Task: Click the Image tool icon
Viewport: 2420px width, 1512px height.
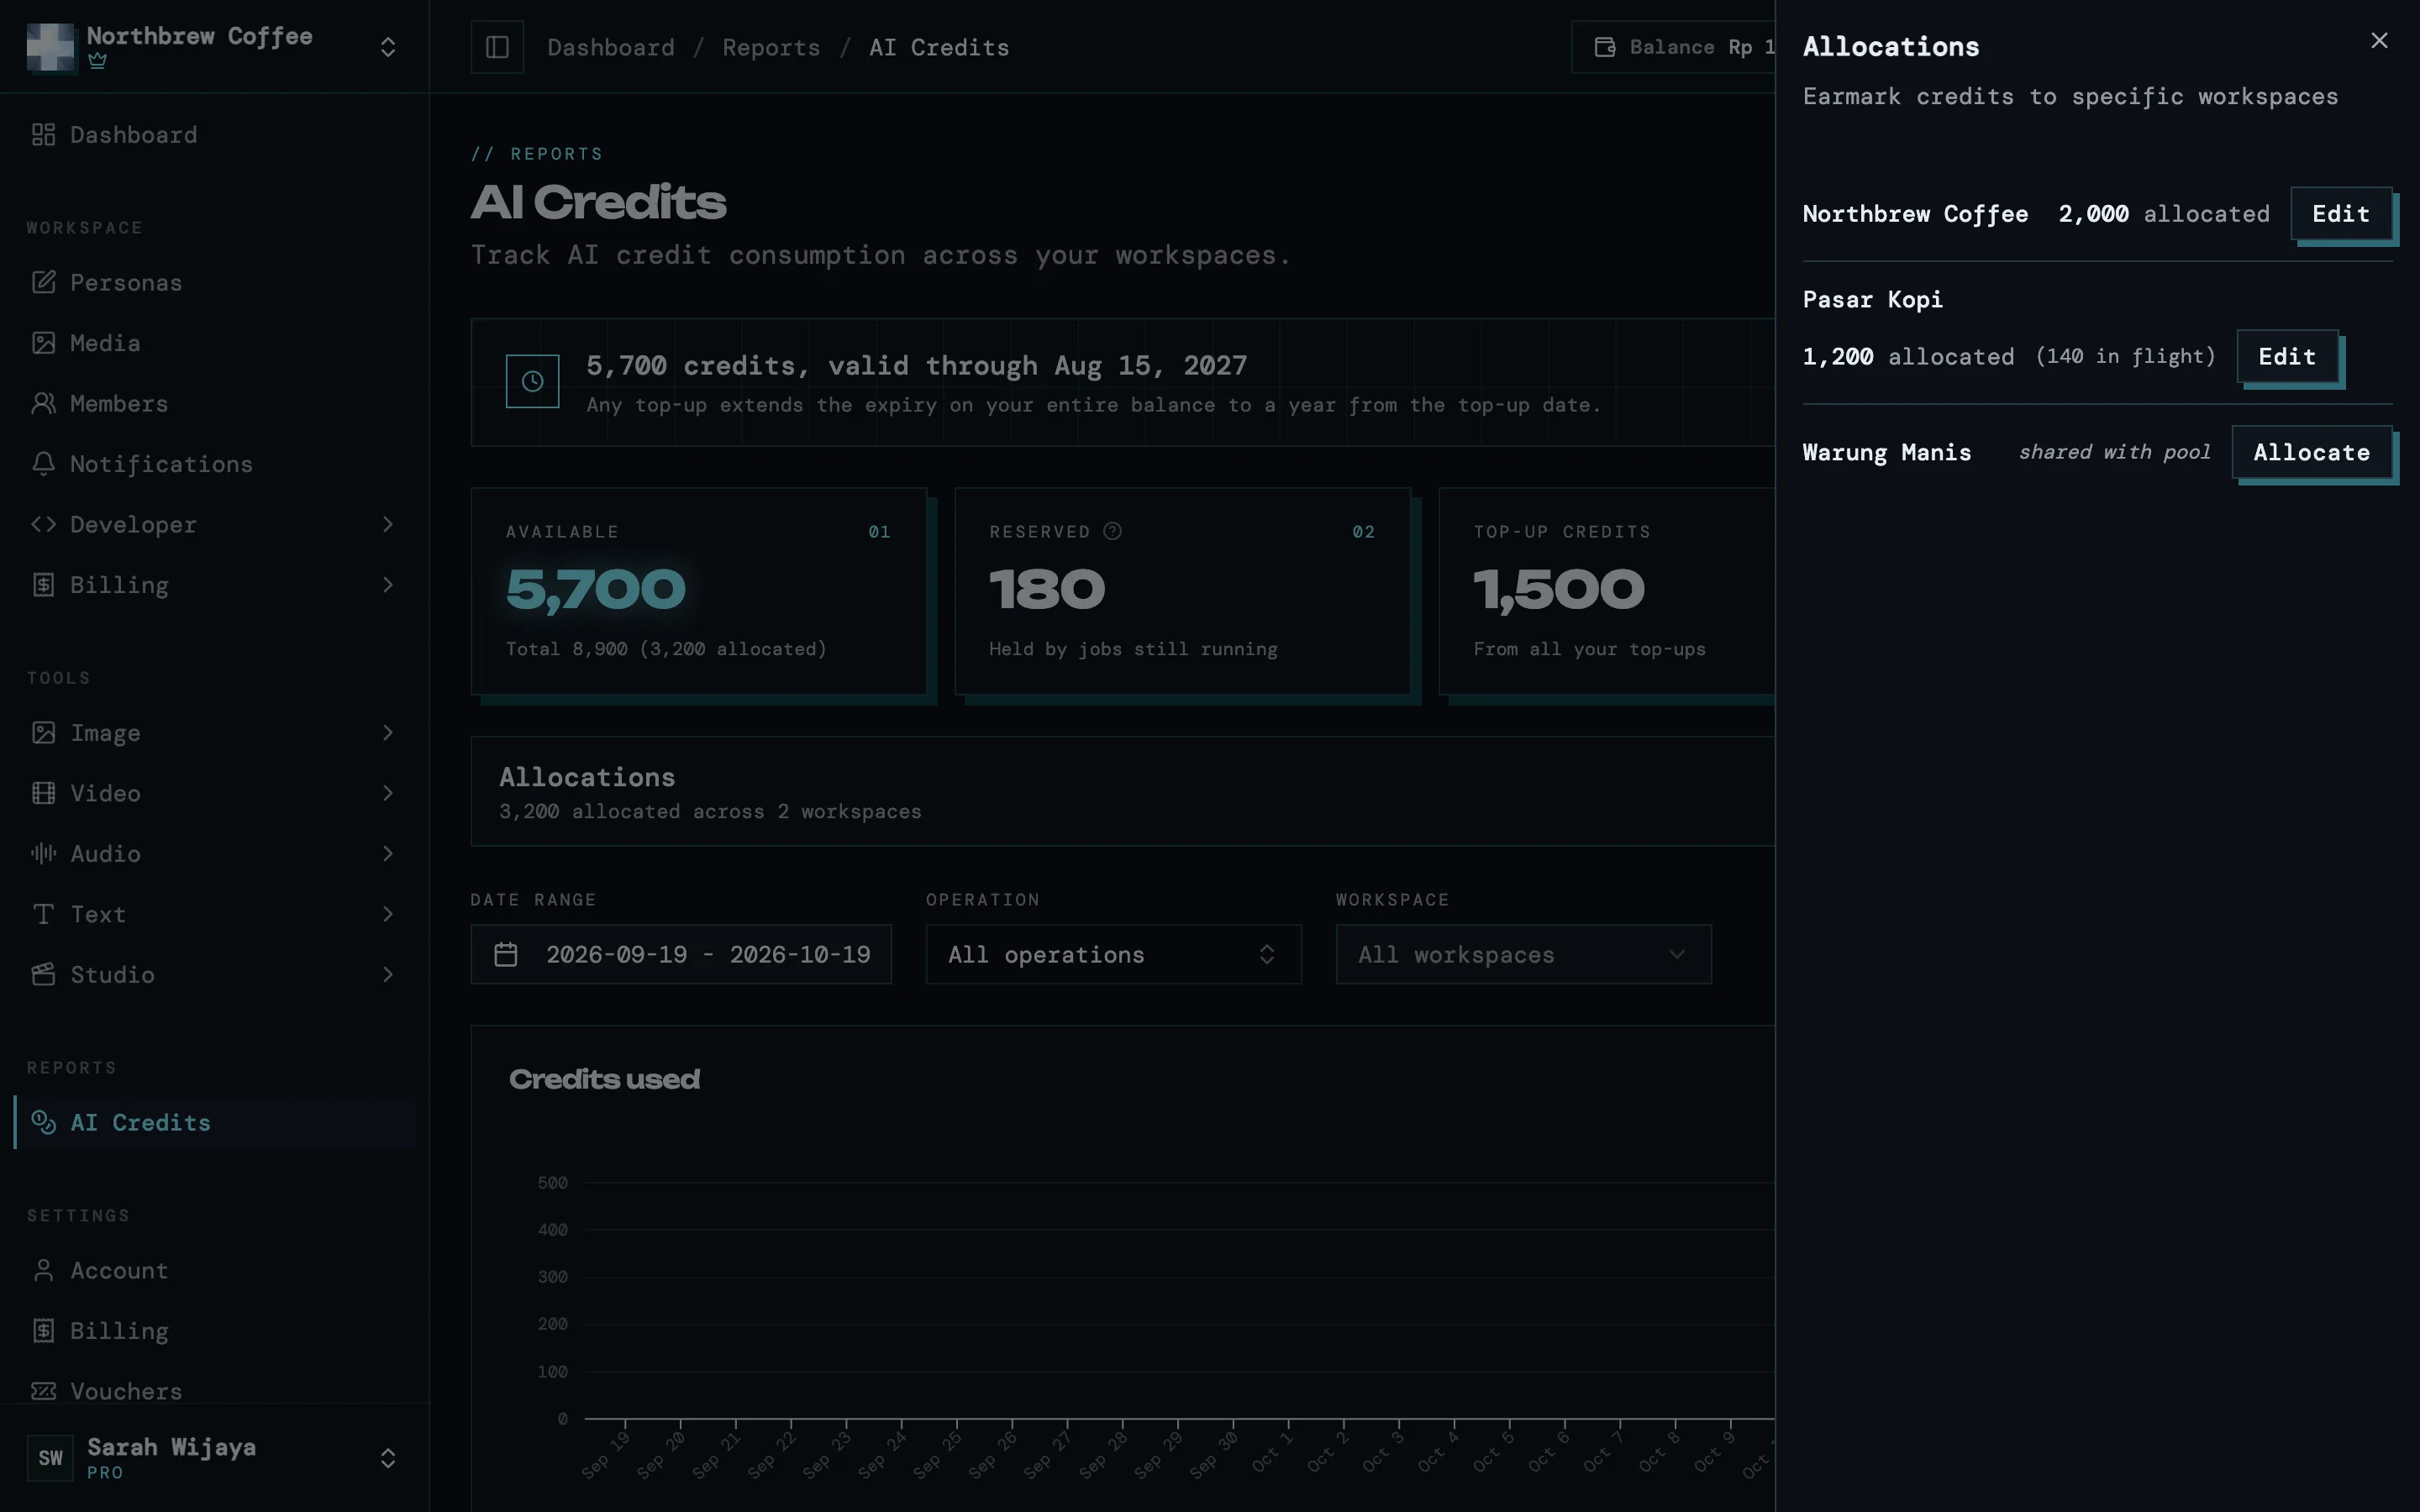Action: tap(43, 733)
